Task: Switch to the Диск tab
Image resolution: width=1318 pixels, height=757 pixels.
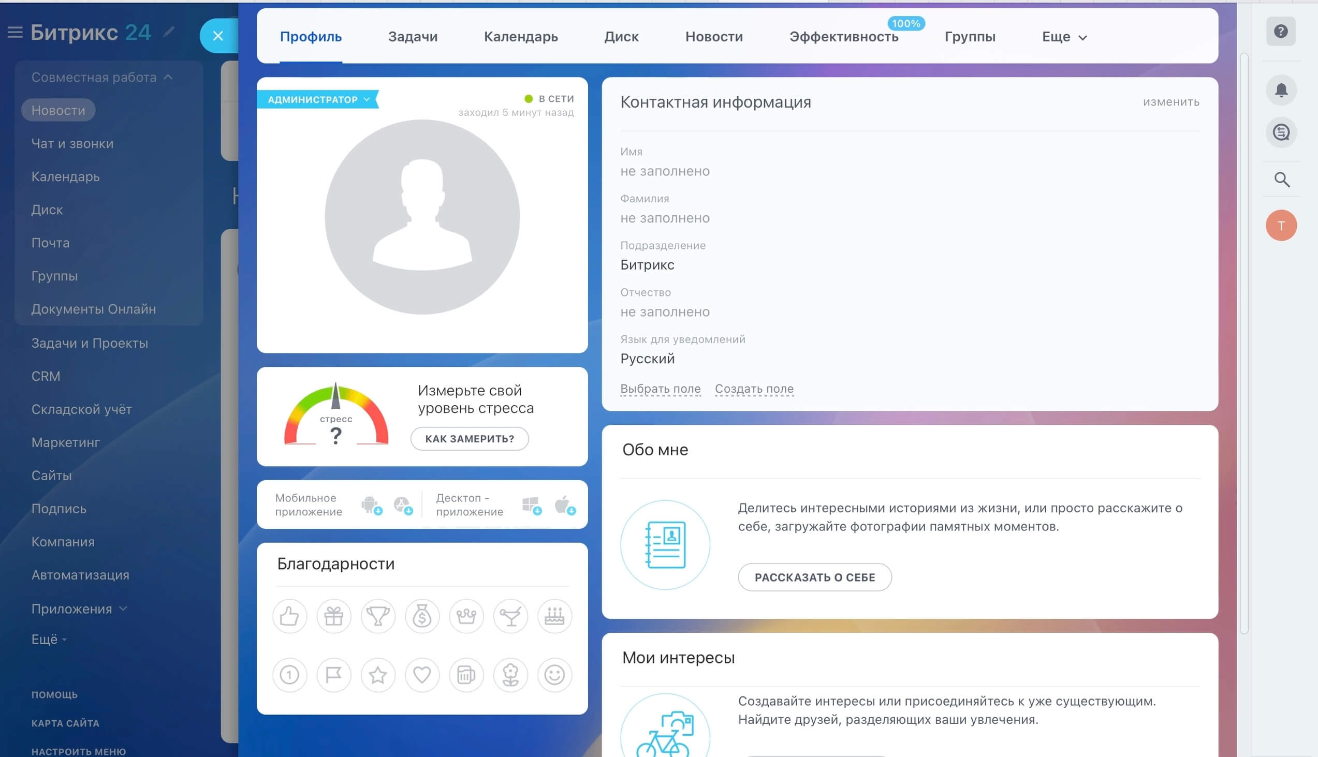Action: pos(622,37)
